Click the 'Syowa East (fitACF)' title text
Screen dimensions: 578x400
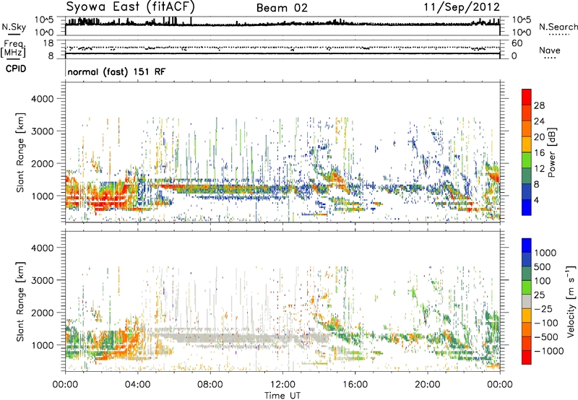(130, 6)
